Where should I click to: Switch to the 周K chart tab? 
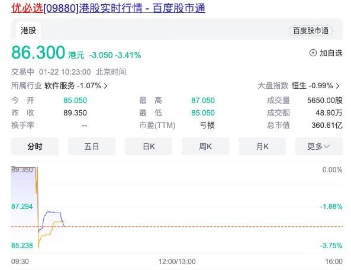pyautogui.click(x=205, y=146)
